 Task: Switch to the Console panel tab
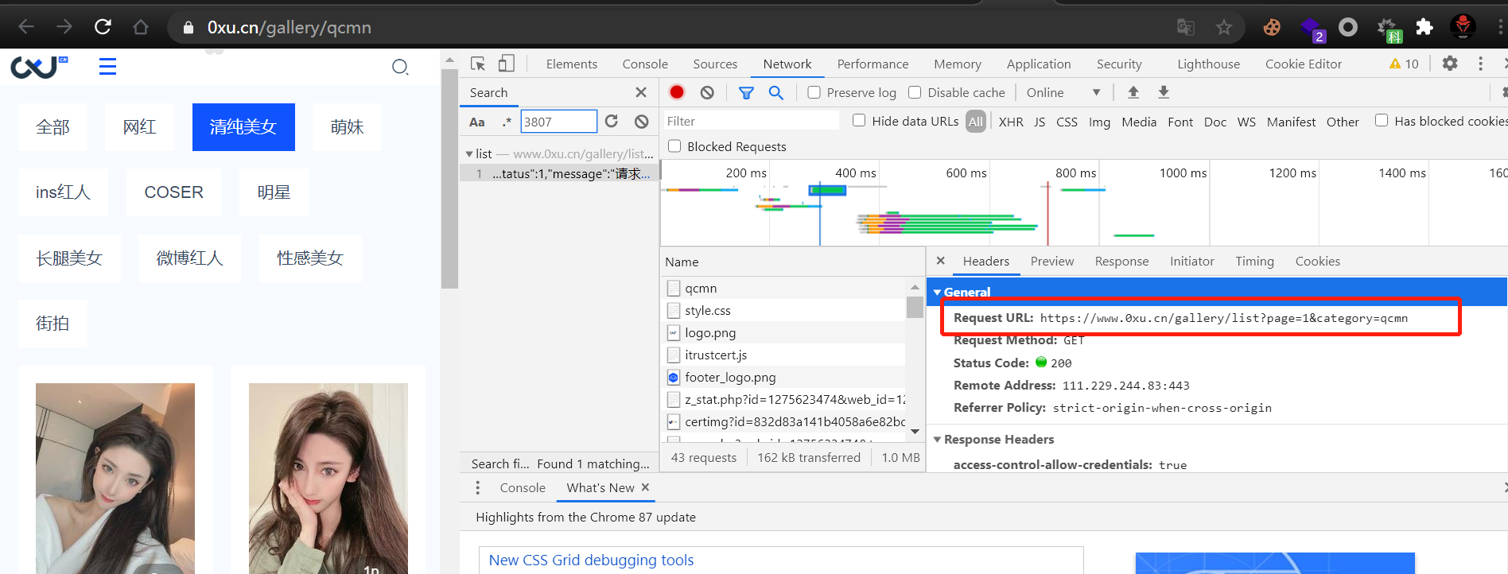[645, 64]
